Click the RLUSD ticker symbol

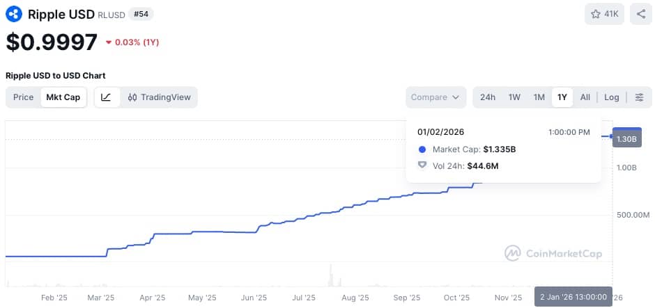[111, 15]
